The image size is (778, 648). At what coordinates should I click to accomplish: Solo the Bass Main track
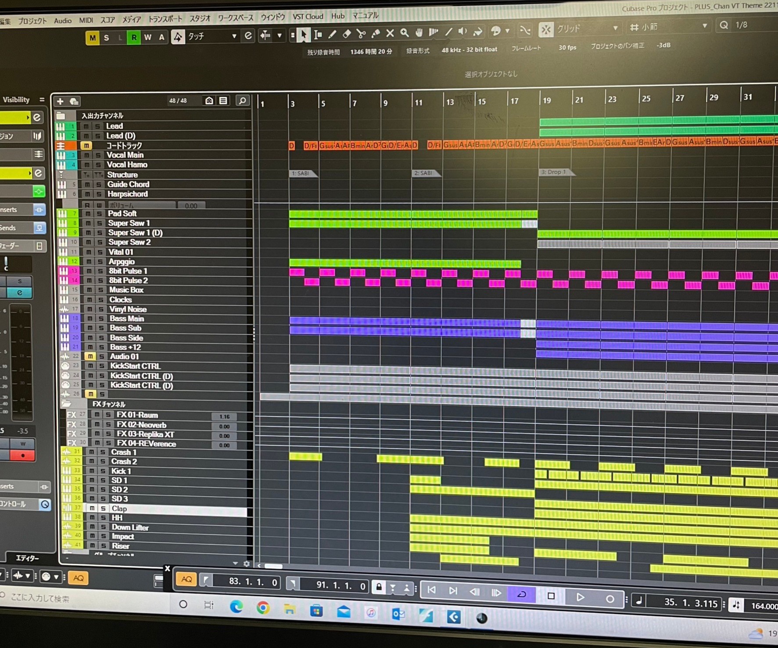pyautogui.click(x=101, y=319)
